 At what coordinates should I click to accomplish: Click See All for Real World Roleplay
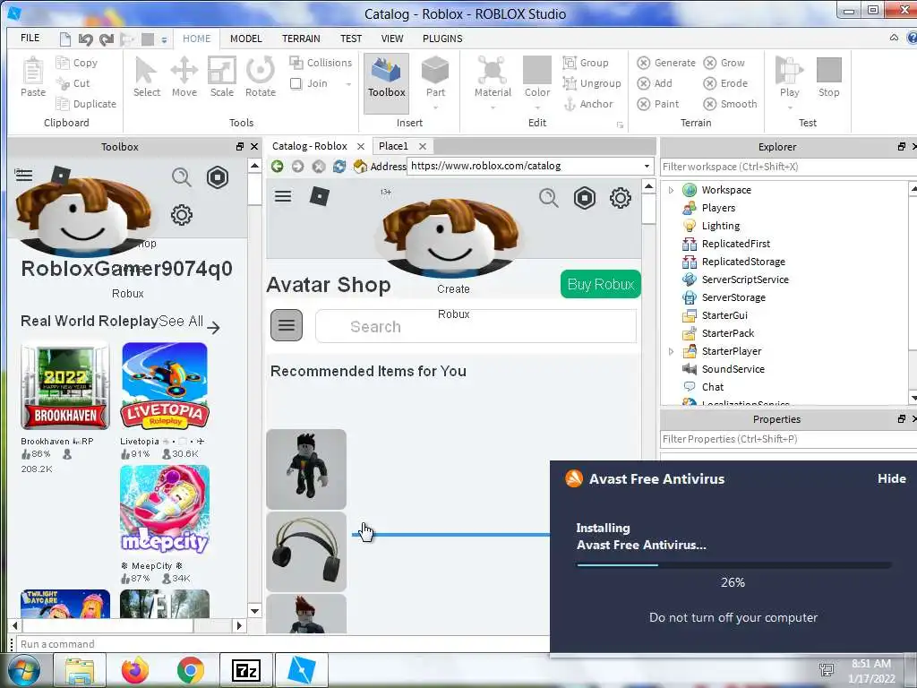[x=190, y=322]
